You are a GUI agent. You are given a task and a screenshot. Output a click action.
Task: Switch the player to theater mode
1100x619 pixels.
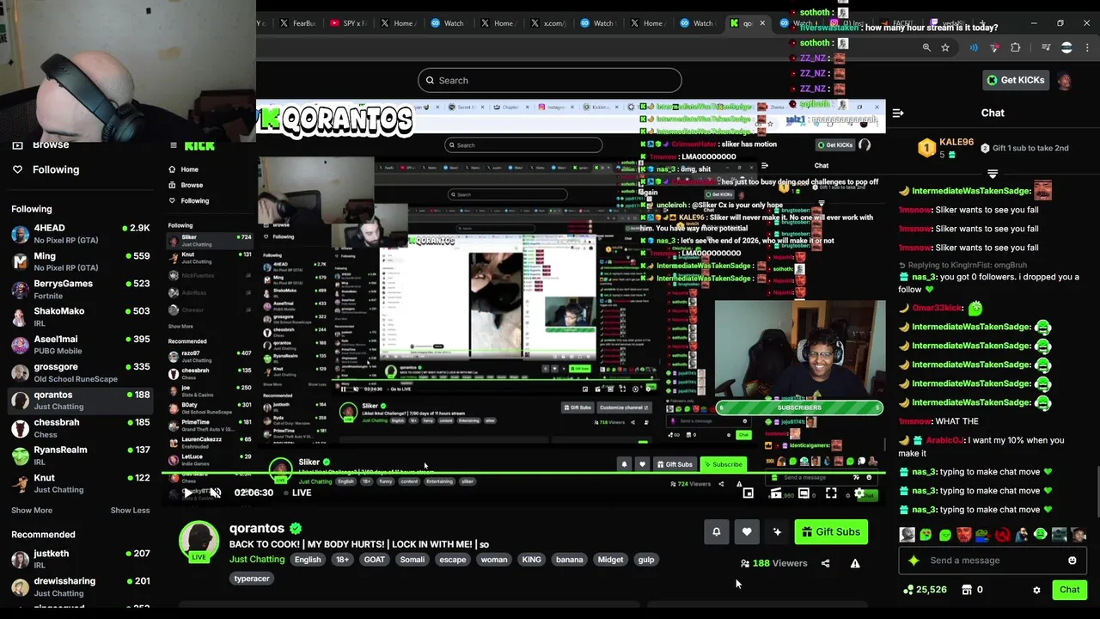click(804, 493)
